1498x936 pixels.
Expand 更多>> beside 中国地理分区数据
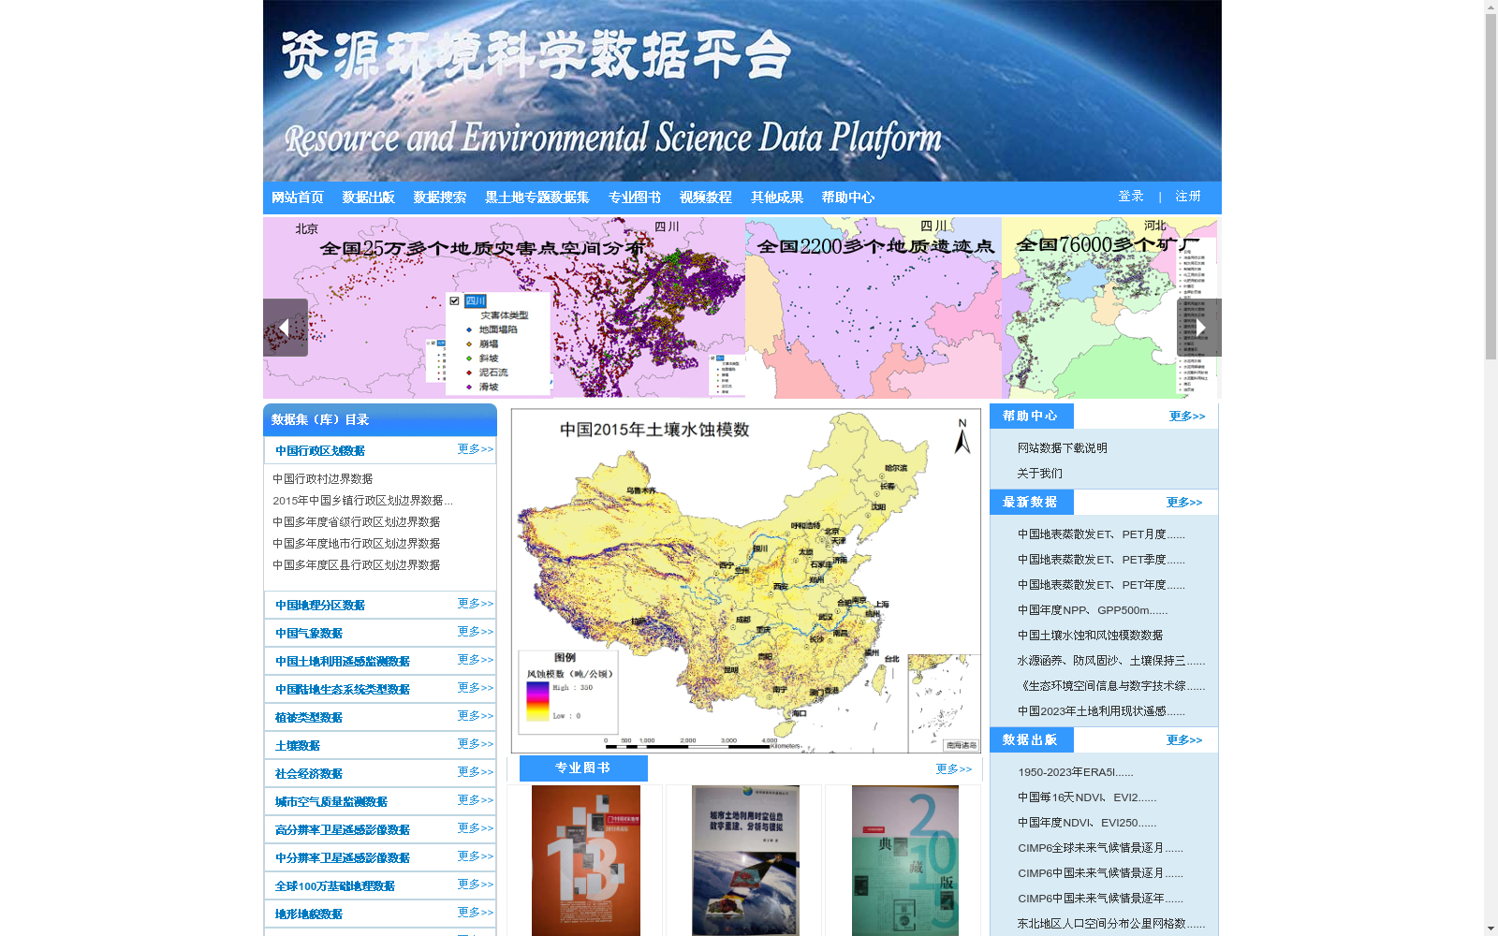click(476, 604)
